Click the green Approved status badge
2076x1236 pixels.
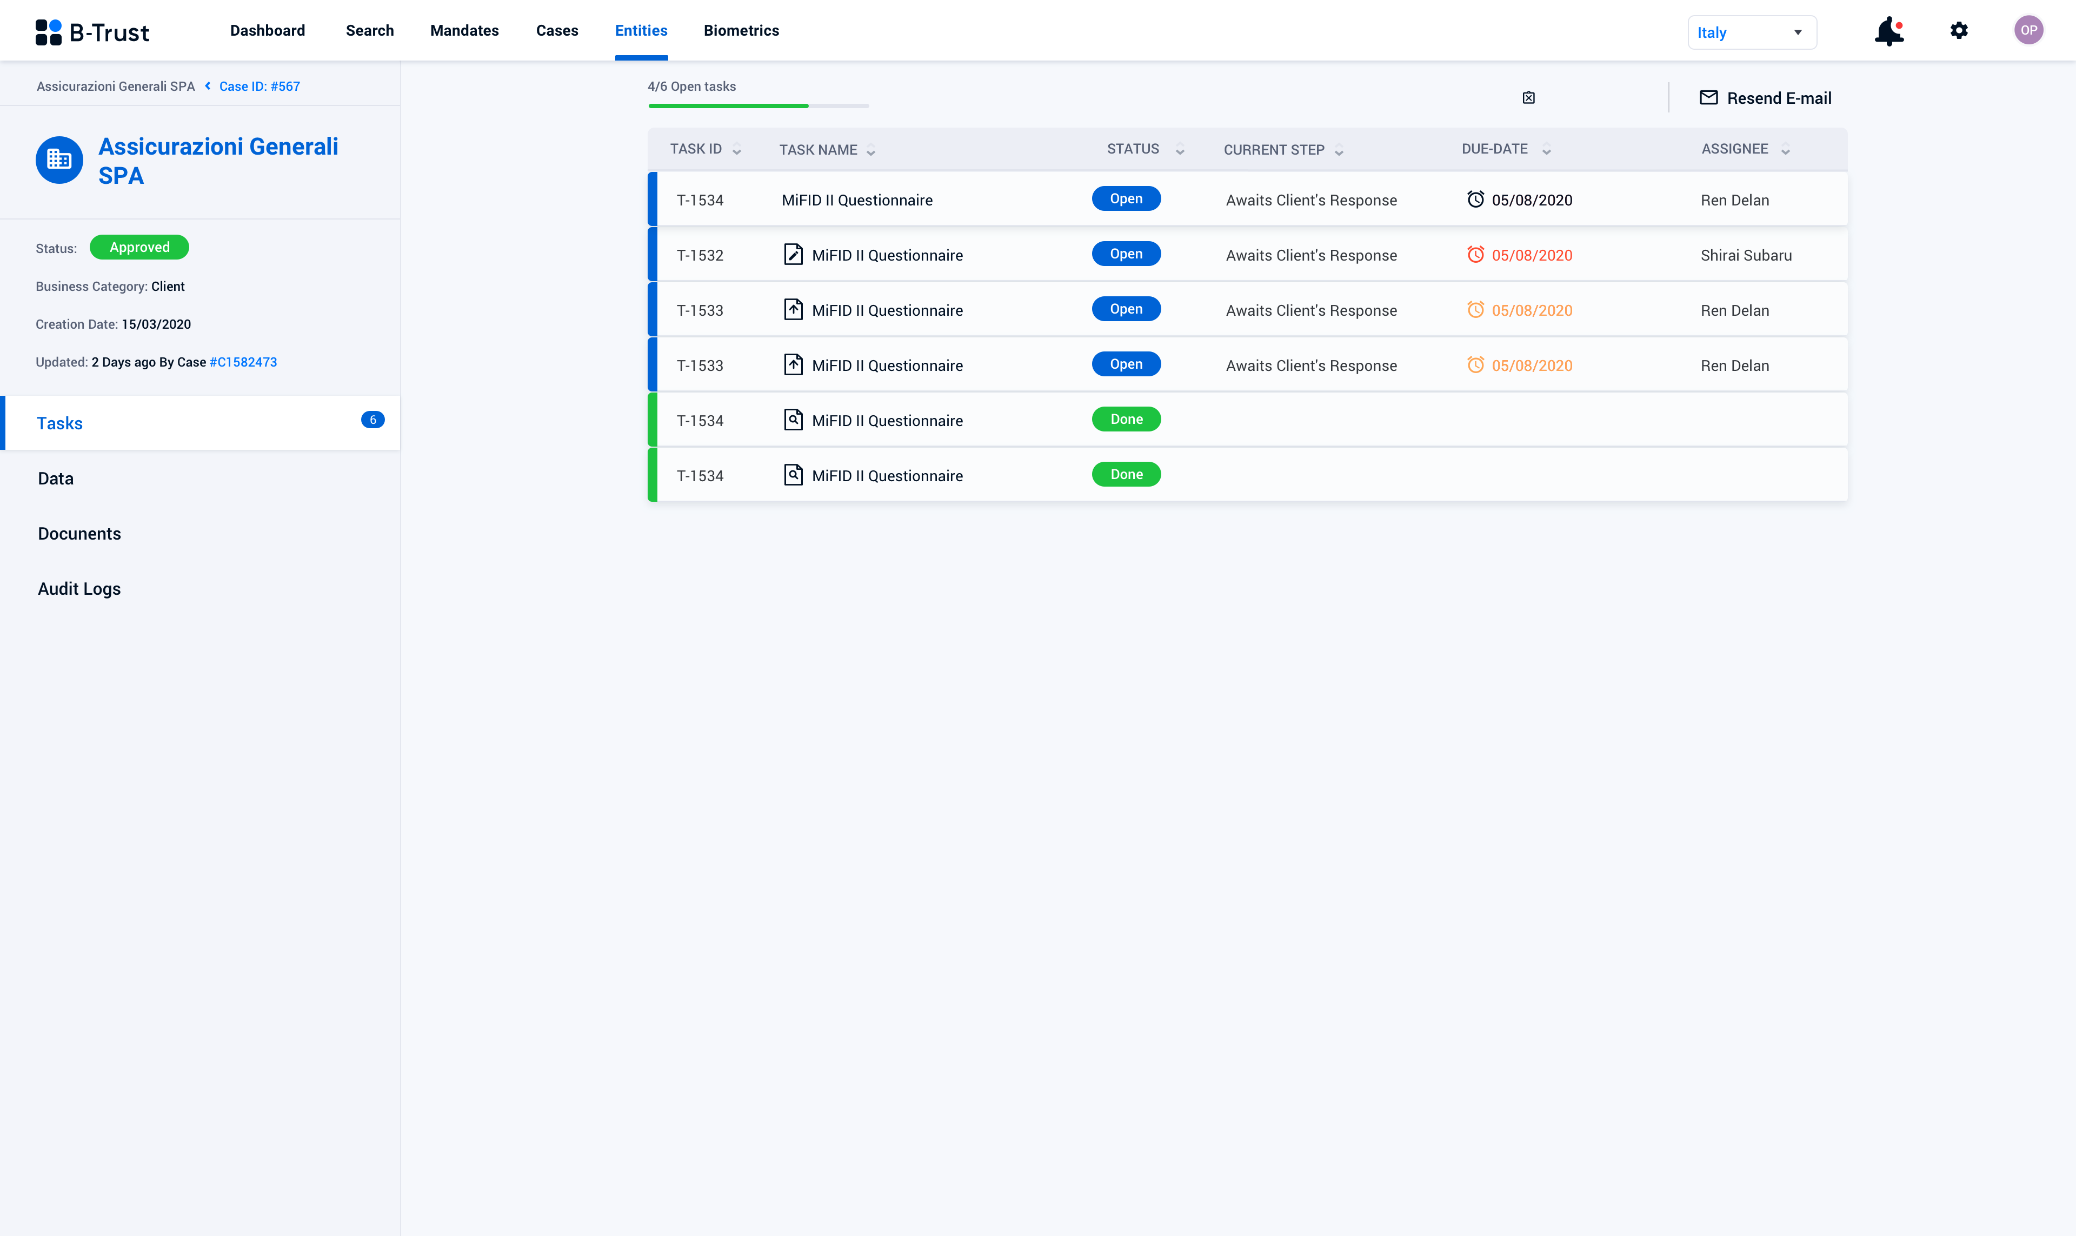point(139,248)
